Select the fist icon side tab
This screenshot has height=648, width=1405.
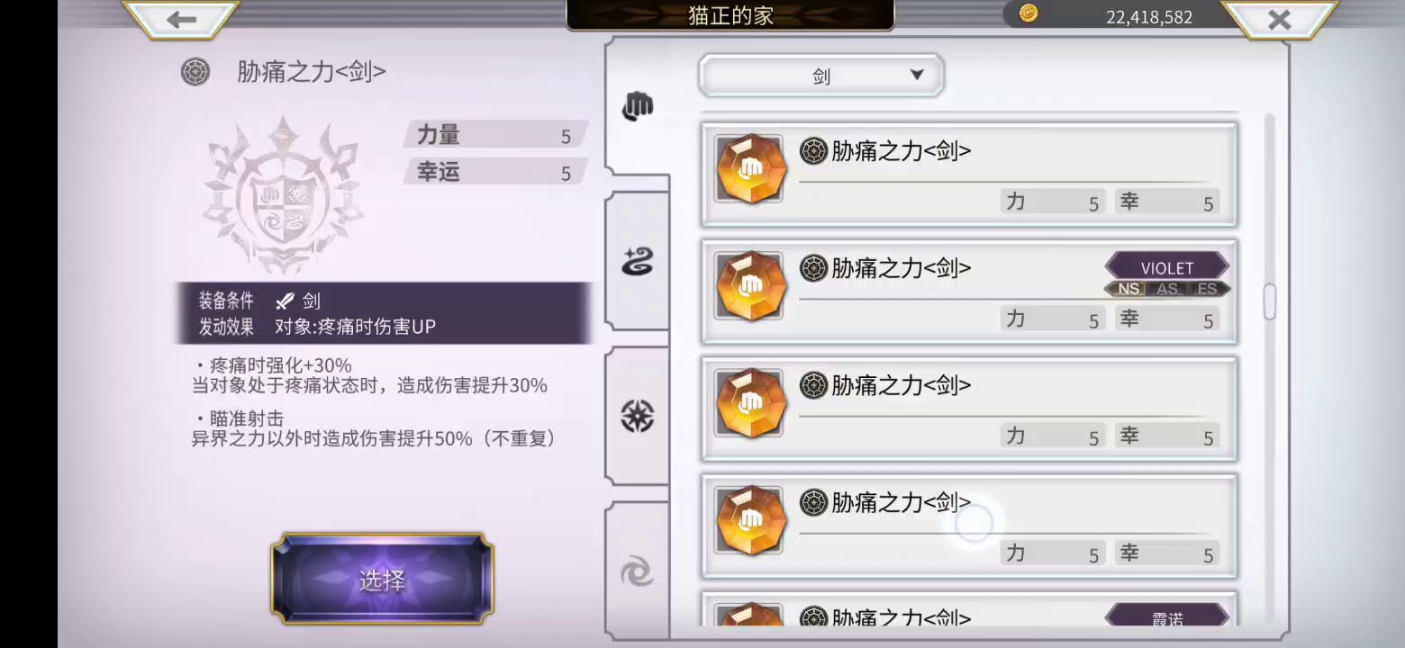tap(638, 106)
